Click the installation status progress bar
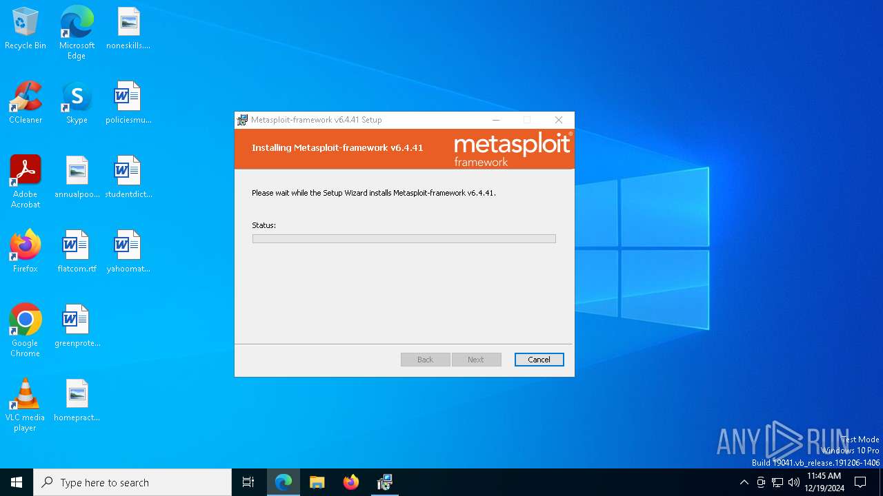883x496 pixels. pyautogui.click(x=404, y=238)
